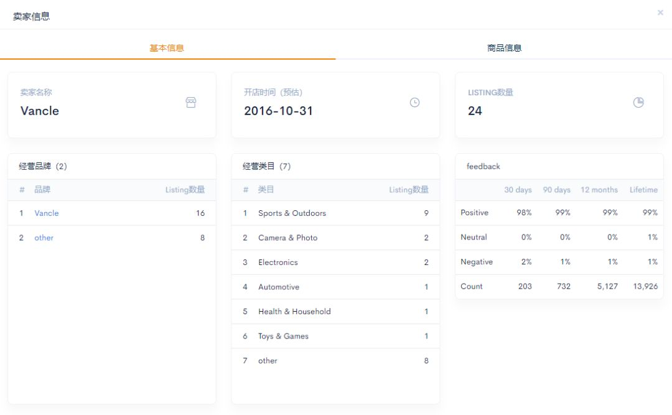
Task: Click the Lifetime feedback column header
Action: click(643, 190)
